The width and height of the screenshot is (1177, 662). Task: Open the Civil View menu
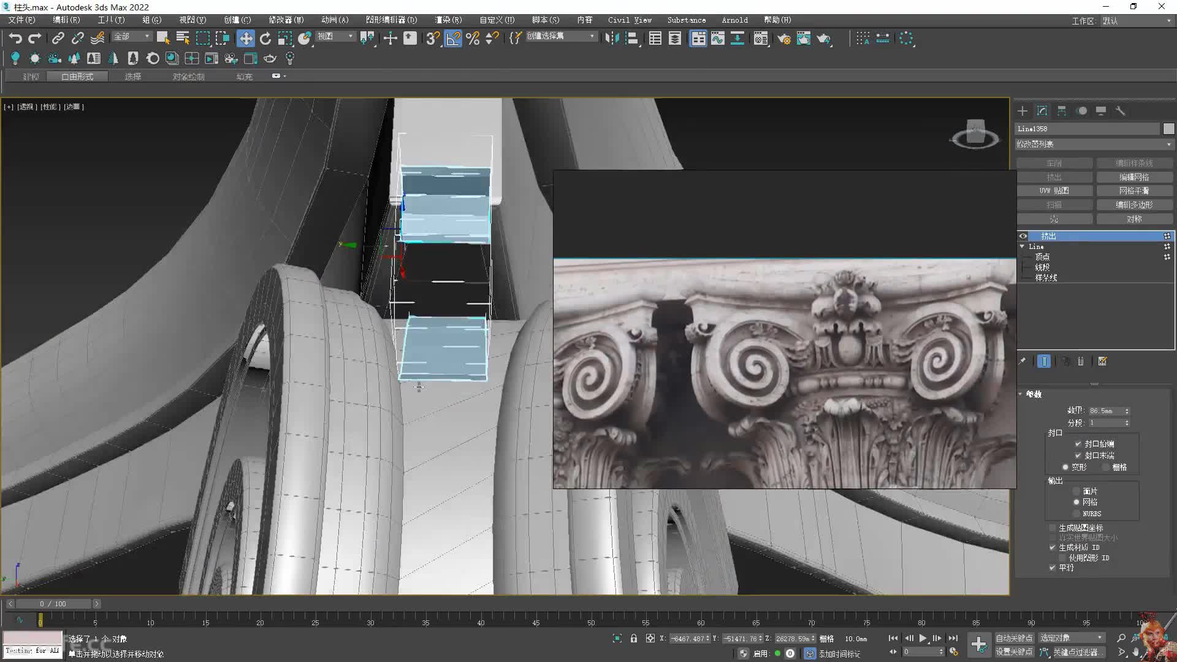point(630,20)
